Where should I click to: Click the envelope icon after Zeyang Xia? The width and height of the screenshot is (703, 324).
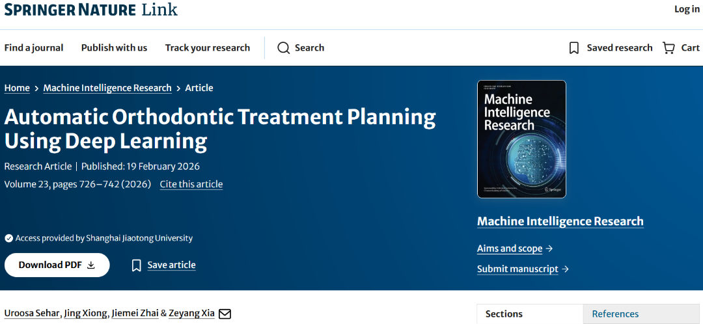[x=225, y=314]
